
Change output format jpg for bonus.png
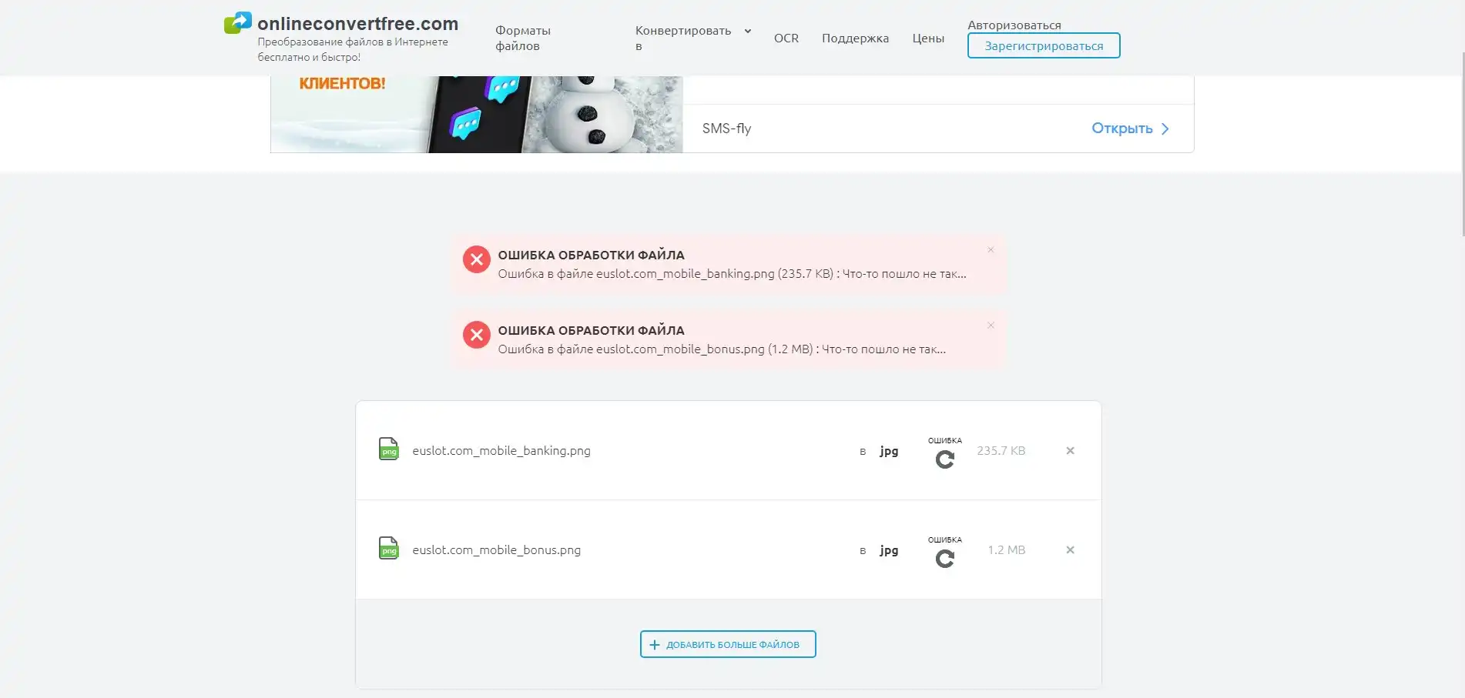[x=889, y=550]
